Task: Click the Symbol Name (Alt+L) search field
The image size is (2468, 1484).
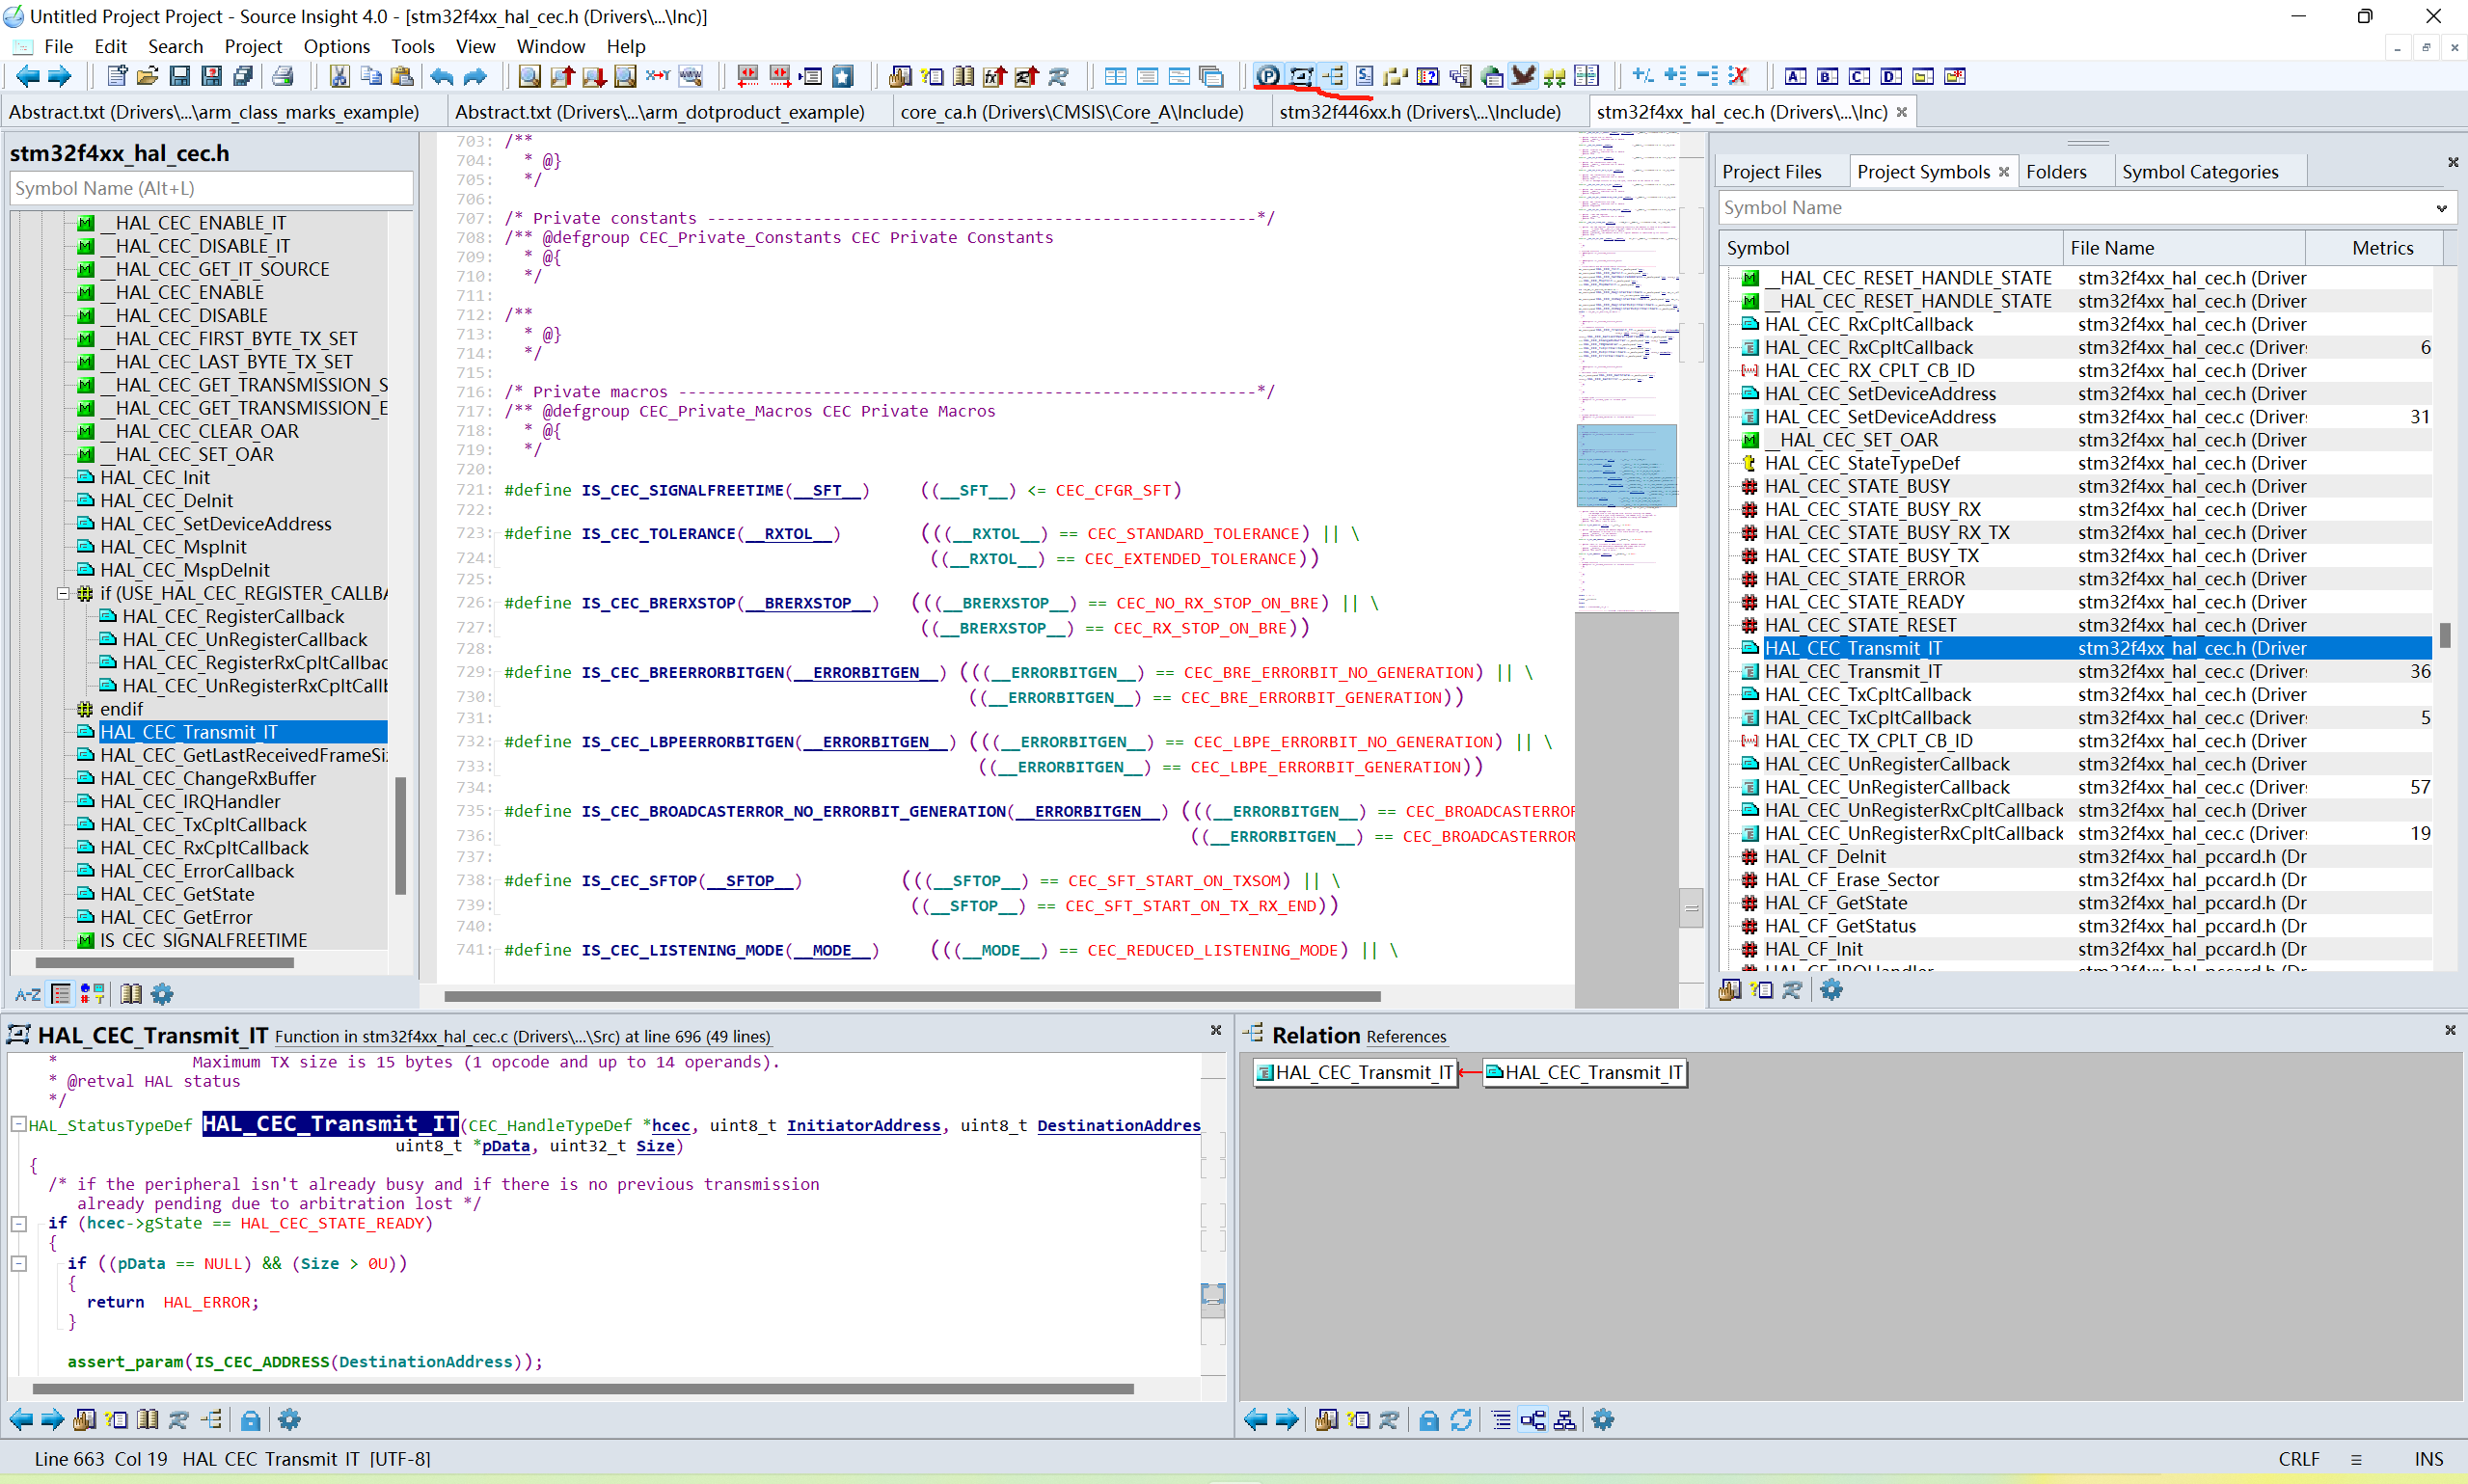Action: tap(211, 188)
